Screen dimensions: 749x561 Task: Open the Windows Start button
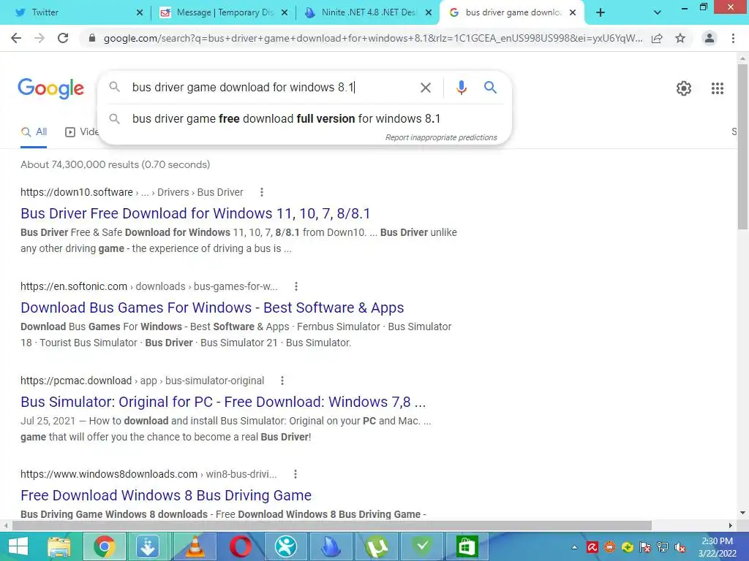tap(18, 546)
